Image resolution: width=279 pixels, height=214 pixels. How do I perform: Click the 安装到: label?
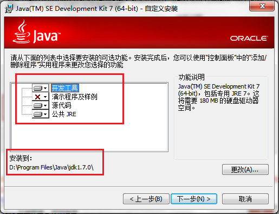tap(21, 158)
